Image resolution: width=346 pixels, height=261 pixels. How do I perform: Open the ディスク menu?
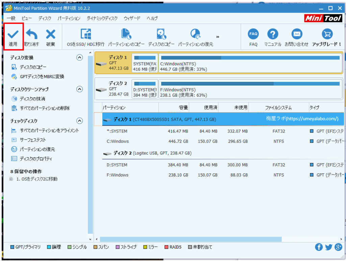pyautogui.click(x=45, y=18)
